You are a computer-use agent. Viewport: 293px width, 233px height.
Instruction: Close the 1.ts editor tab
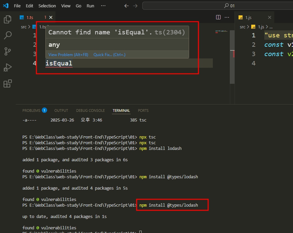51,17
